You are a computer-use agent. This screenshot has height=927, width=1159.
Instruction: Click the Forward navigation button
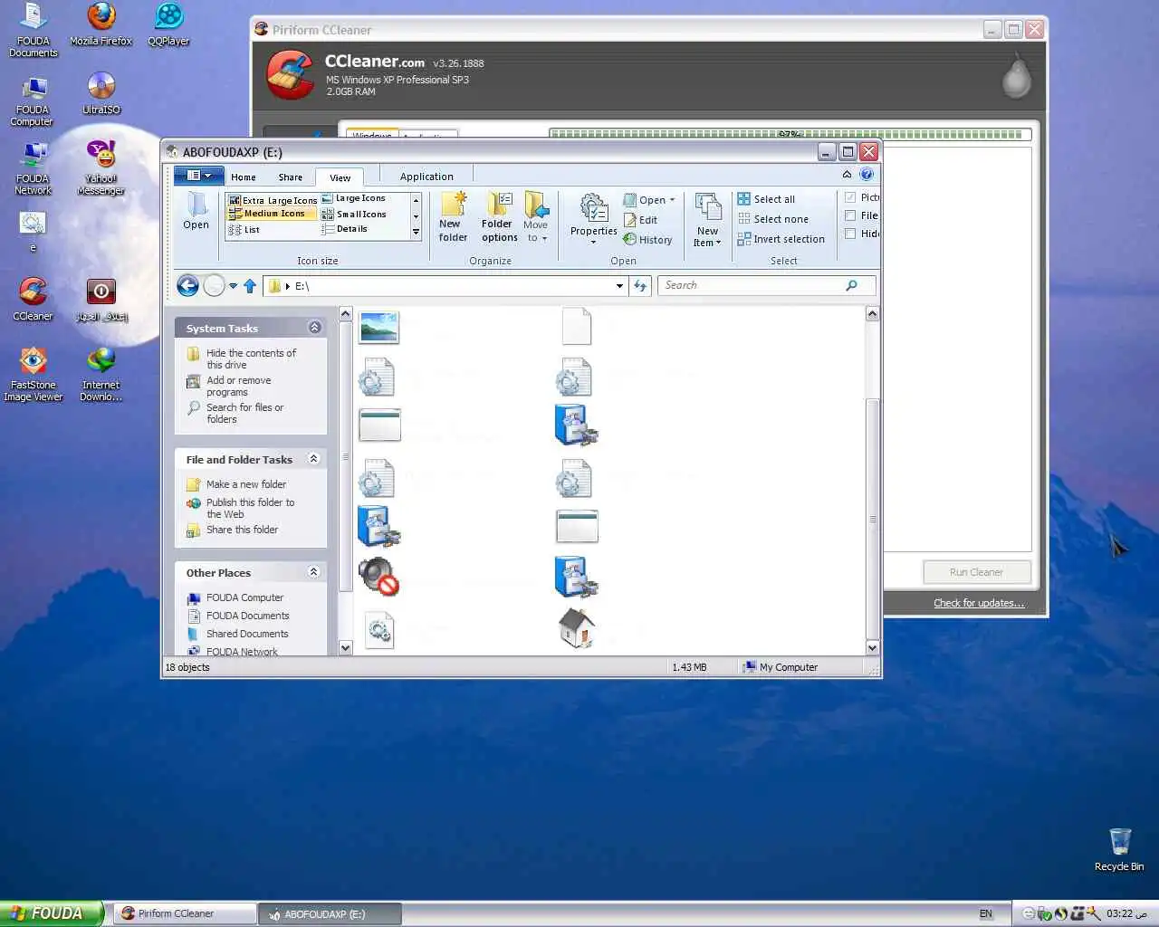click(214, 286)
